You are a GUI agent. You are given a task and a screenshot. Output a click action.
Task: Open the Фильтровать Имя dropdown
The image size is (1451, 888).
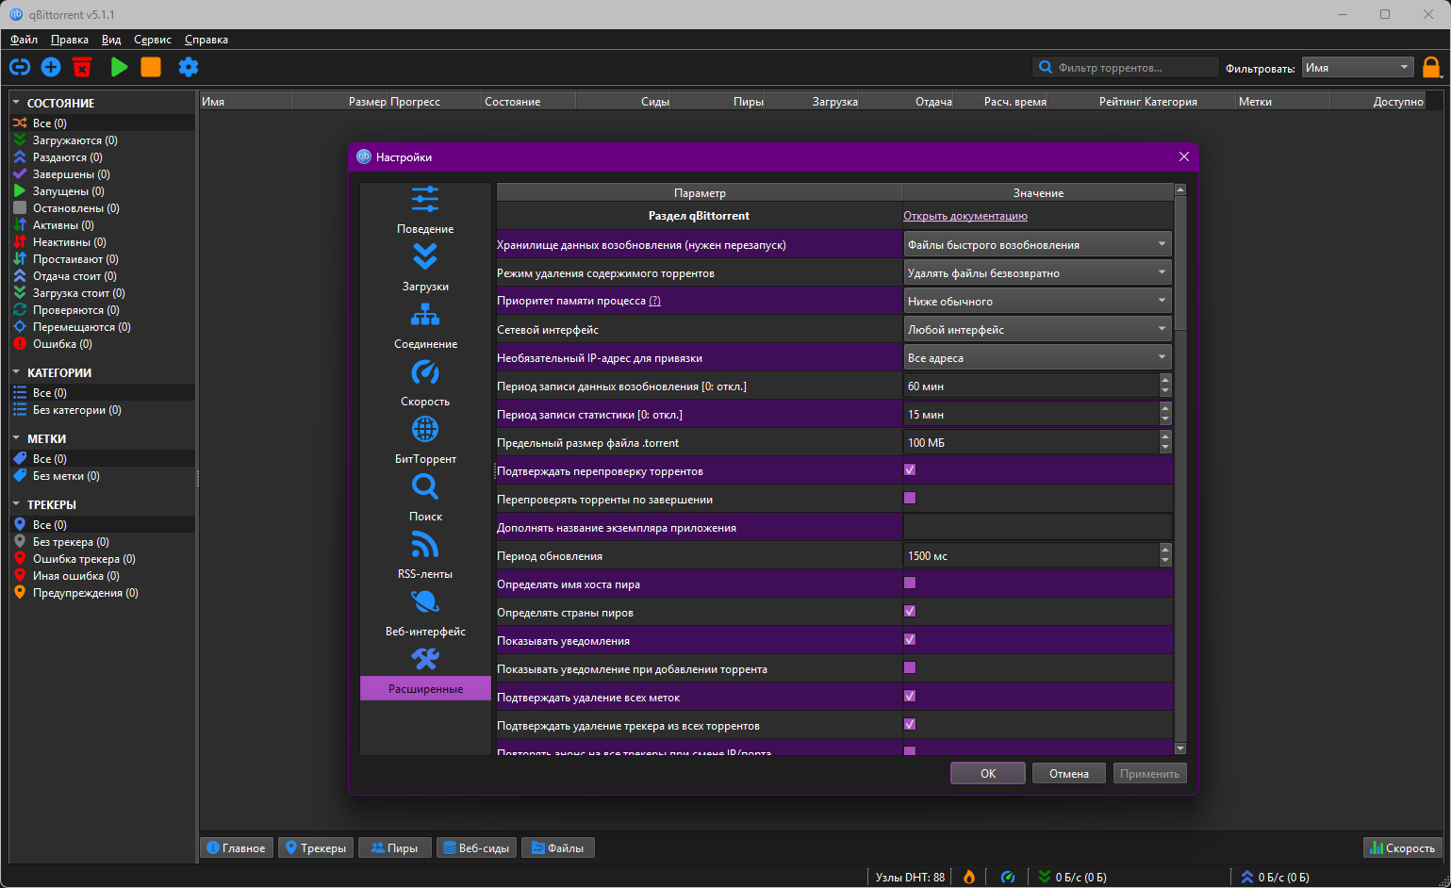coord(1358,67)
